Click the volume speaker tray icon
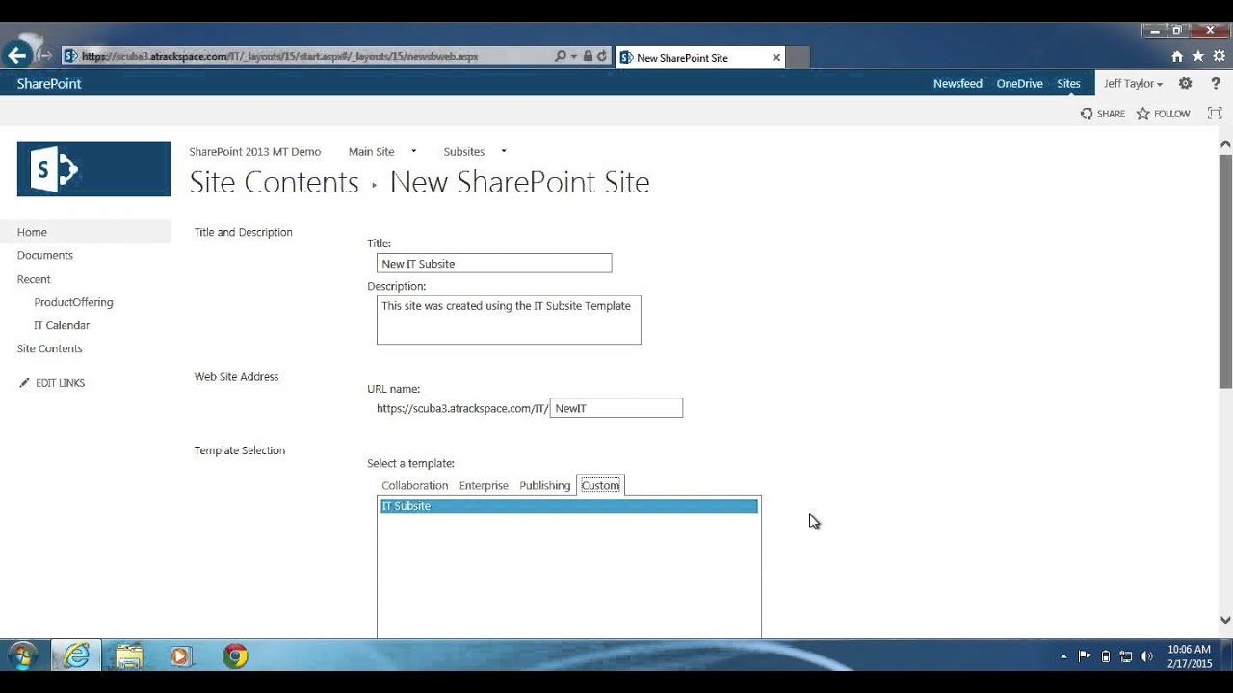1233x693 pixels. [x=1146, y=656]
